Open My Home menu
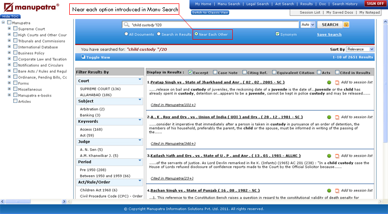This screenshot has width=388, height=214. click(x=203, y=4)
